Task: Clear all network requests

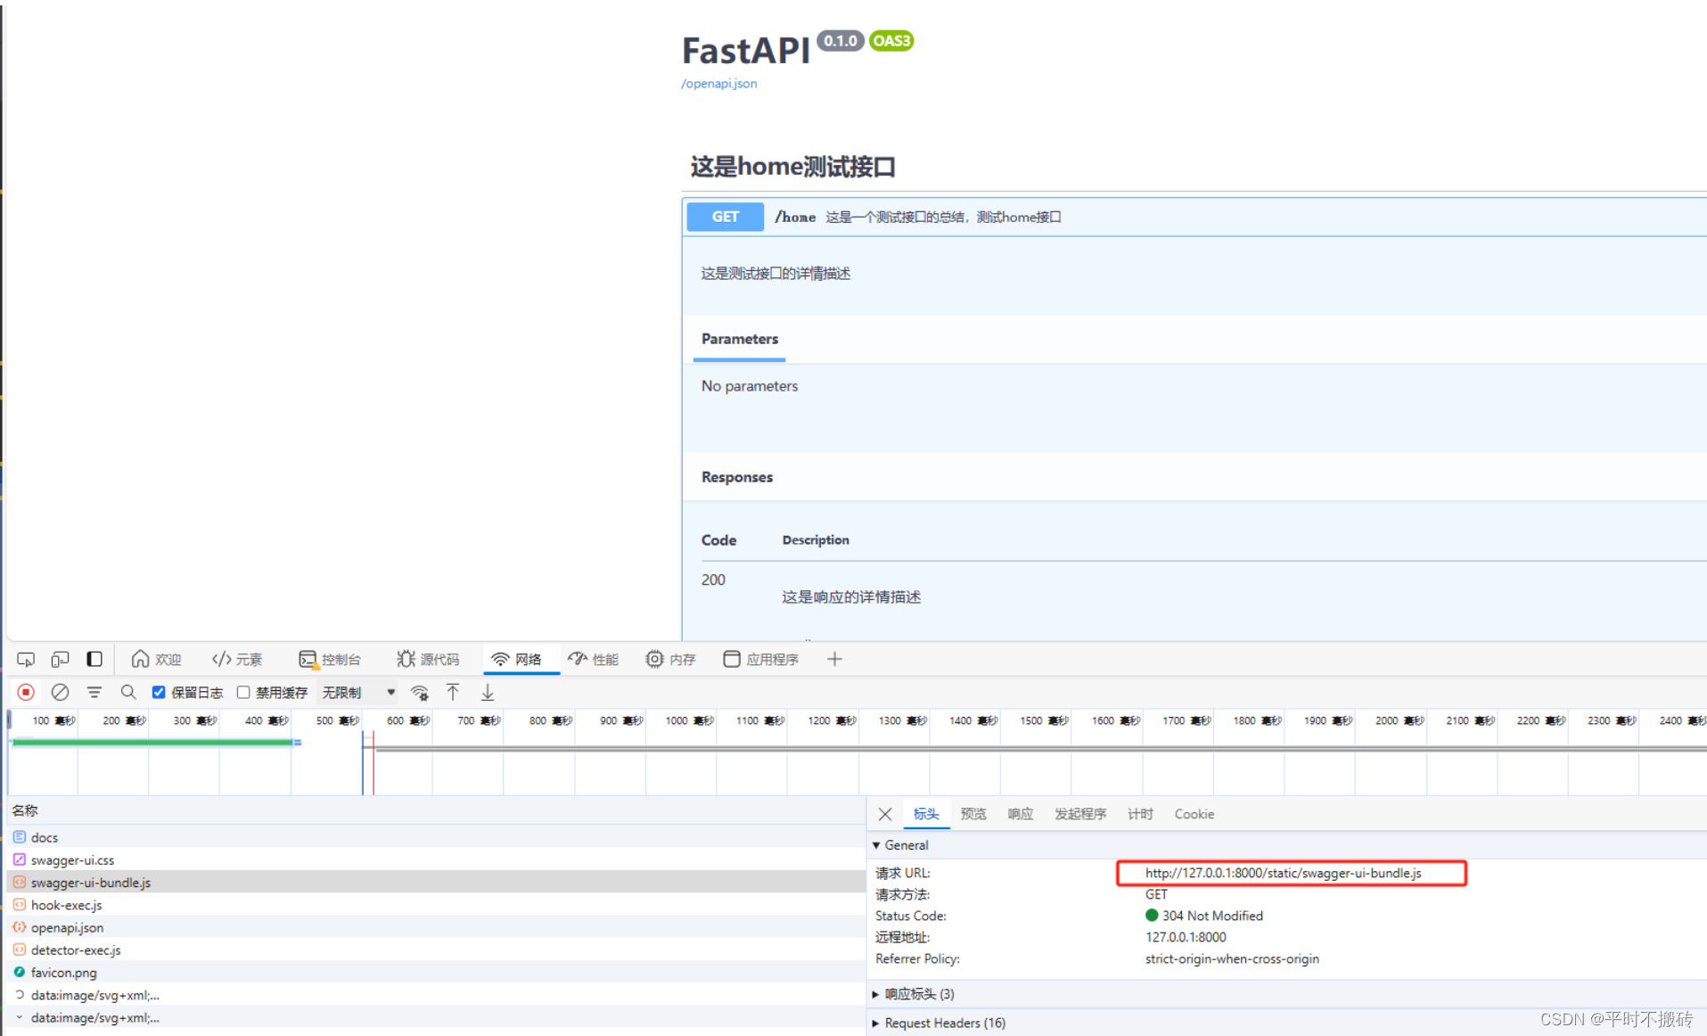Action: pos(60,692)
